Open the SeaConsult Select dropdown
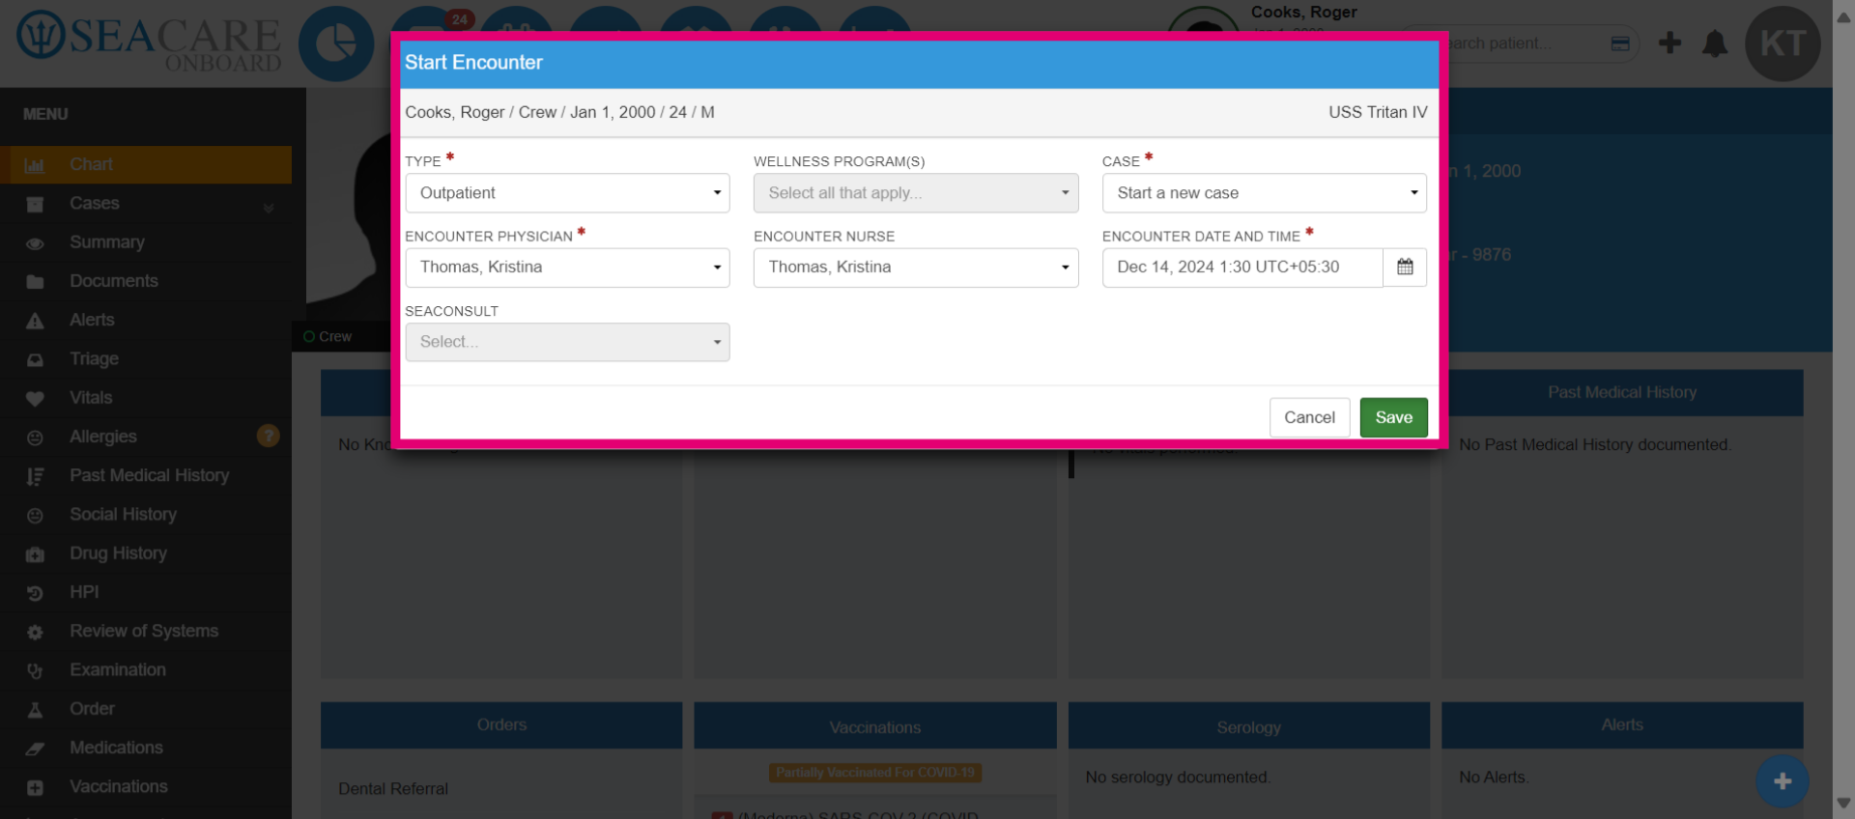This screenshot has height=819, width=1855. pyautogui.click(x=567, y=342)
